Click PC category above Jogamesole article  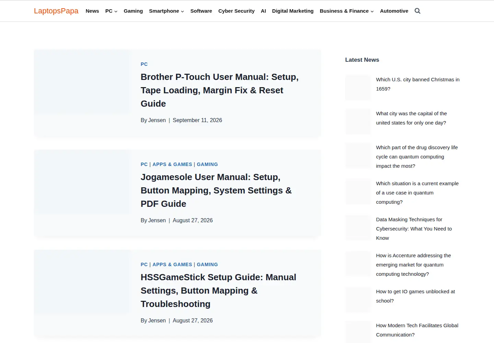[144, 164]
